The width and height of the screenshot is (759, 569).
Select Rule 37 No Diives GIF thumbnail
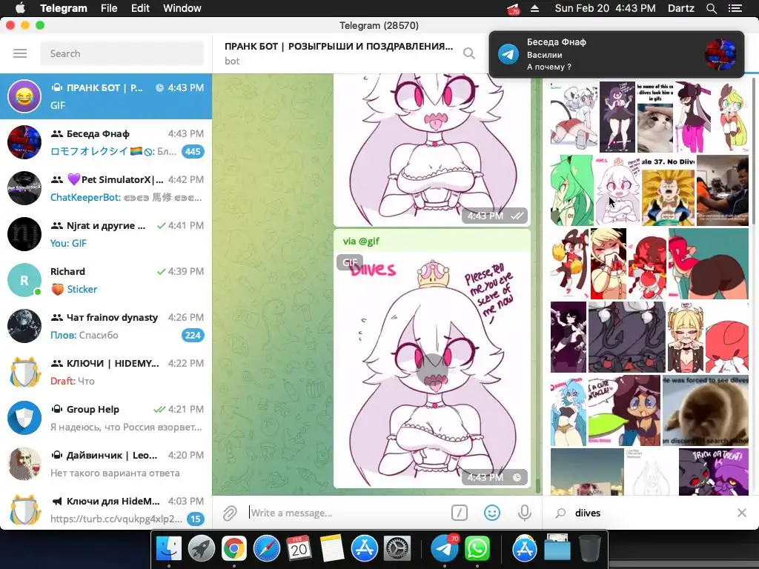[668, 190]
